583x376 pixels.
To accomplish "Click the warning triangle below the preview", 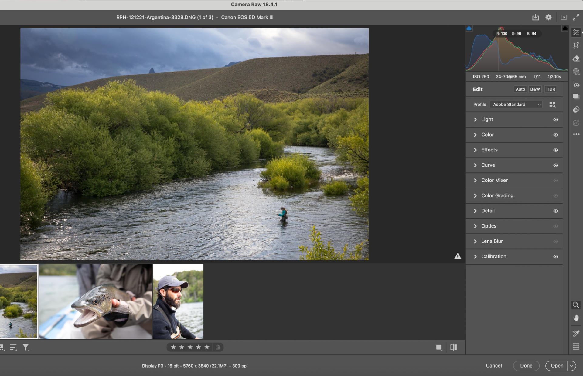I will coord(458,256).
